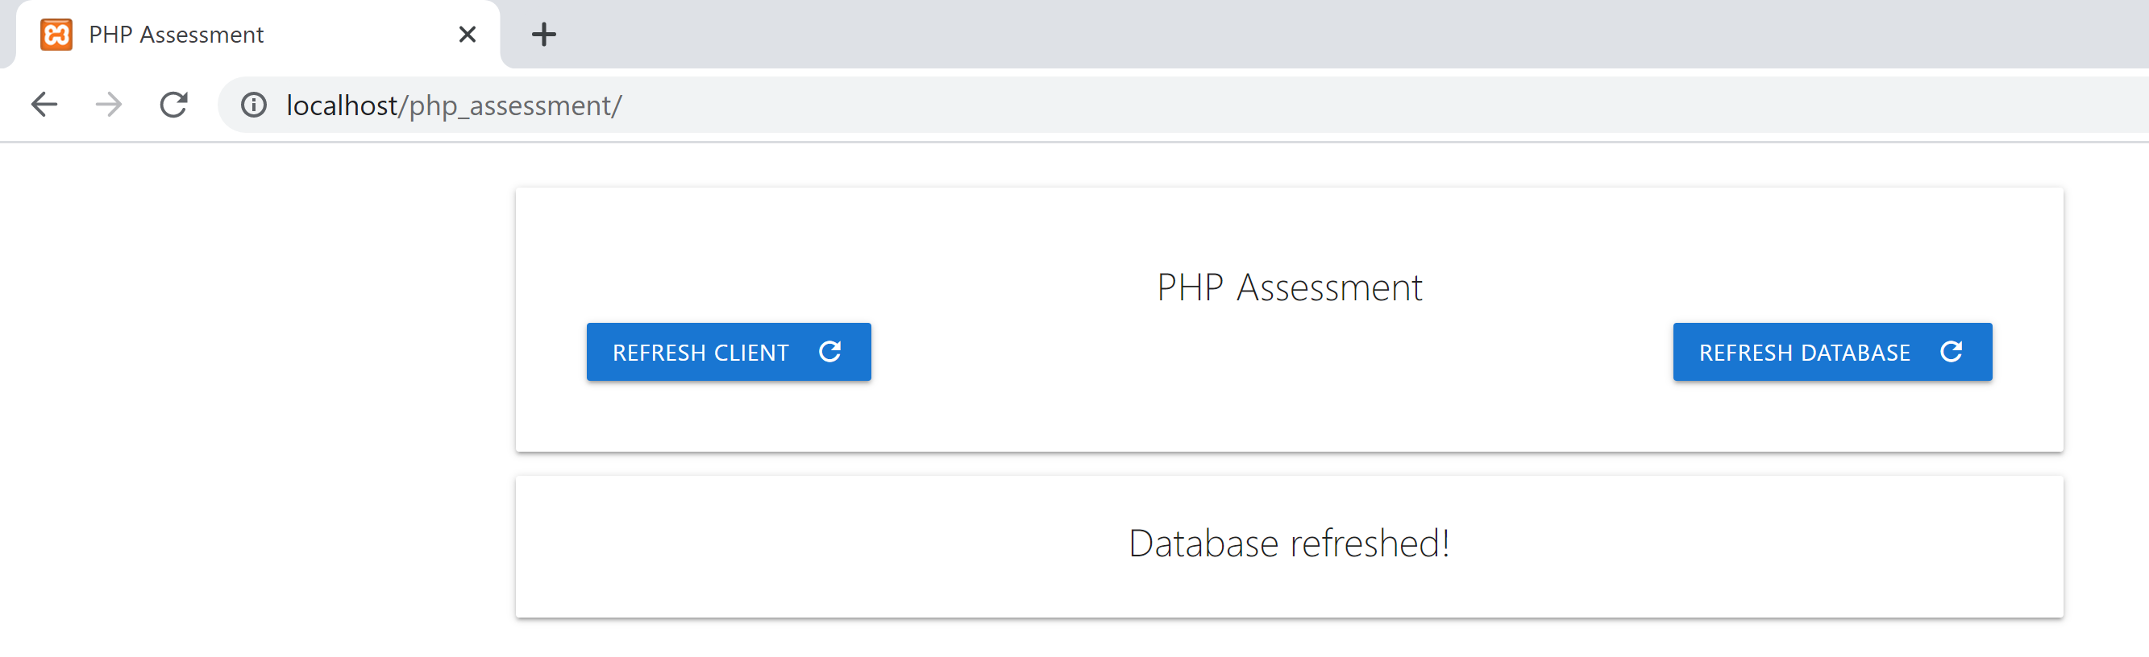Click the XAMPP favicon on the browser tab
The image size is (2149, 657).
55,34
